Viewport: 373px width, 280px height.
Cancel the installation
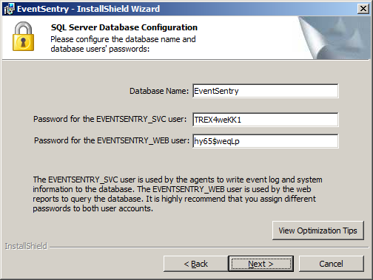pyautogui.click(x=331, y=264)
